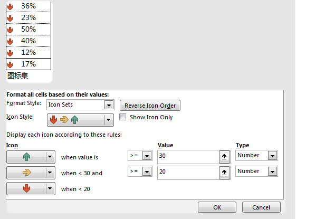
Task: Select the green up arrow icon button
Action: click(31, 157)
